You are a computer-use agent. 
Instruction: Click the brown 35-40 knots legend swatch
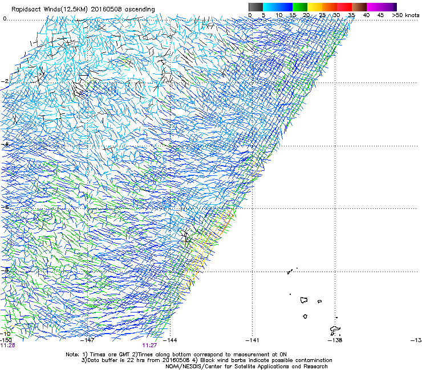pyautogui.click(x=359, y=7)
